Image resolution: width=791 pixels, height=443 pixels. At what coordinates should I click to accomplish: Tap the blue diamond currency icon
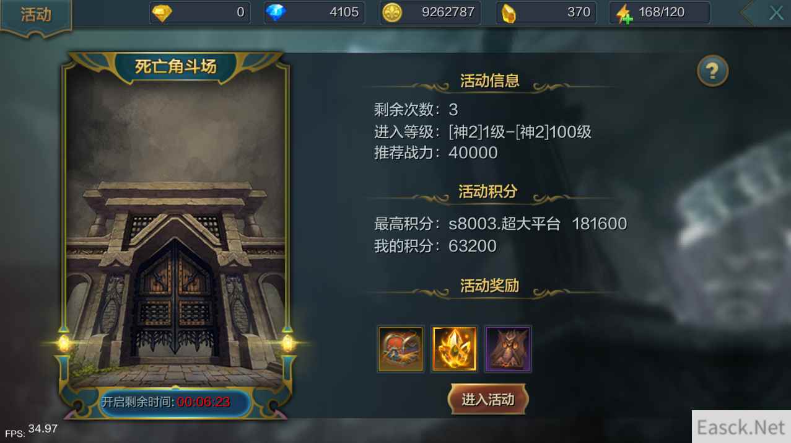click(276, 12)
